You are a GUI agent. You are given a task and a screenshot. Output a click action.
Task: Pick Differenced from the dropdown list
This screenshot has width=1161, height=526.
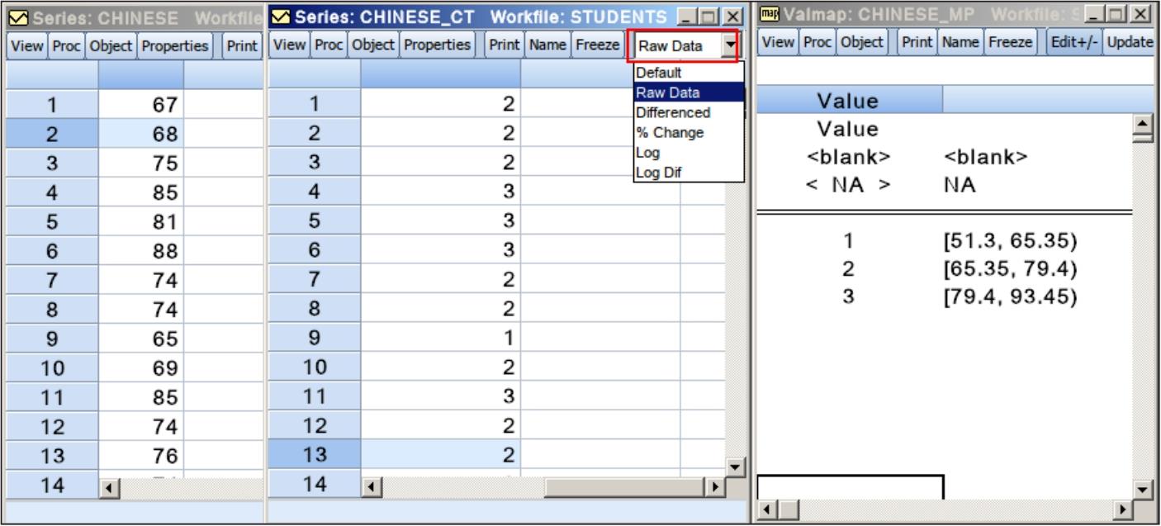(689, 111)
